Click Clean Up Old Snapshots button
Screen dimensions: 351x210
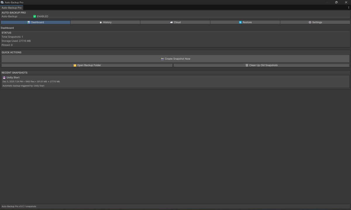(x=261, y=65)
